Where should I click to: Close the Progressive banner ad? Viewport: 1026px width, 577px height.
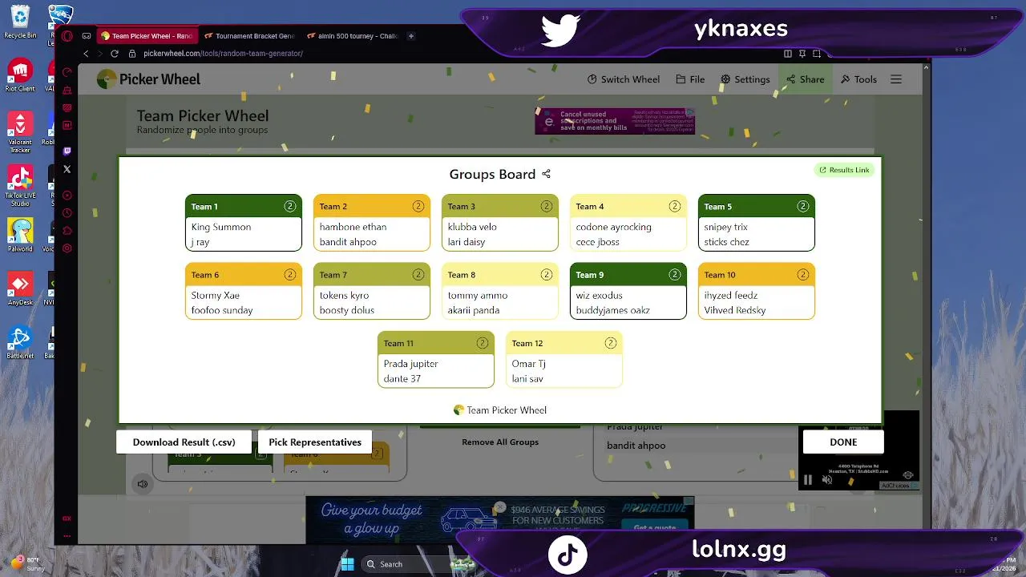499,507
